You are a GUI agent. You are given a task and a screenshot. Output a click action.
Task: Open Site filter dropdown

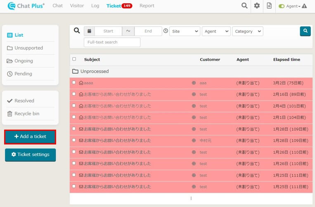(185, 31)
